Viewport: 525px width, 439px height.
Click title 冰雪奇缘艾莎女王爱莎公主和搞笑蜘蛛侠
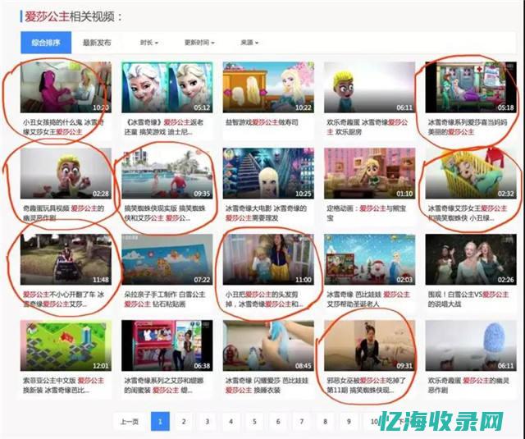click(468, 213)
